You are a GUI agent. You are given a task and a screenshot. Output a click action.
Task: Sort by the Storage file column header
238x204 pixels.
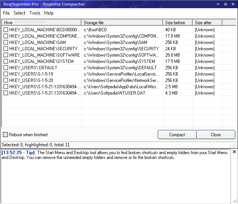[x=122, y=22]
